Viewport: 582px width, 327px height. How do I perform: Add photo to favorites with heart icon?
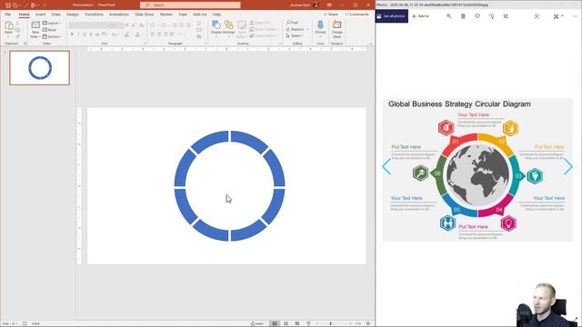tap(477, 16)
